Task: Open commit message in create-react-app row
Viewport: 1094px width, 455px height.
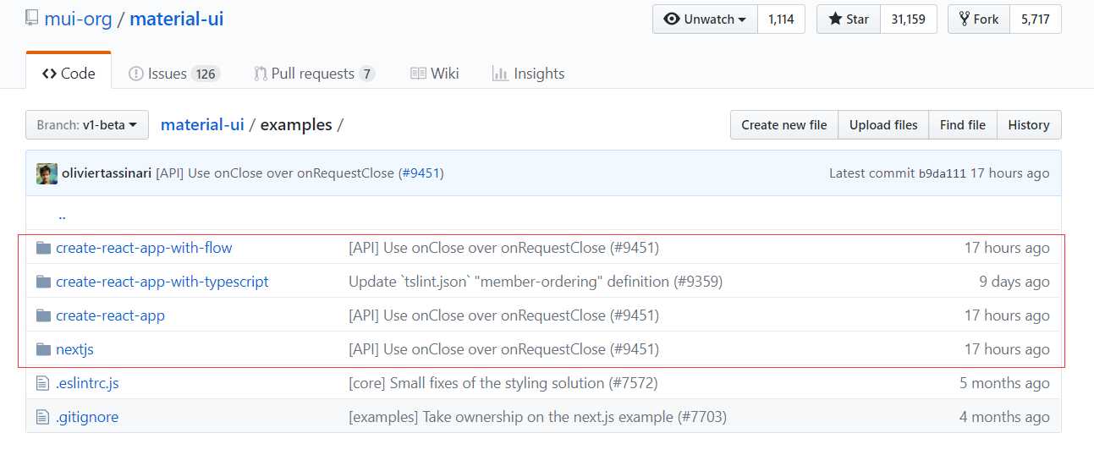Action: click(x=503, y=315)
